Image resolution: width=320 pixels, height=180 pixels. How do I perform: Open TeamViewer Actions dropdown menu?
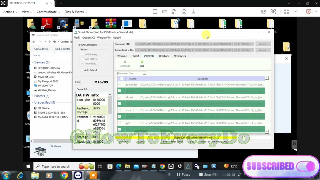coord(10,12)
